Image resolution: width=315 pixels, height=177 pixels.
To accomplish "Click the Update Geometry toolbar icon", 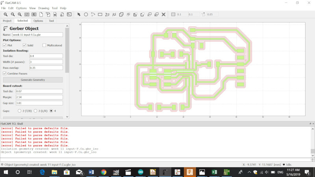I will tap(55, 15).
